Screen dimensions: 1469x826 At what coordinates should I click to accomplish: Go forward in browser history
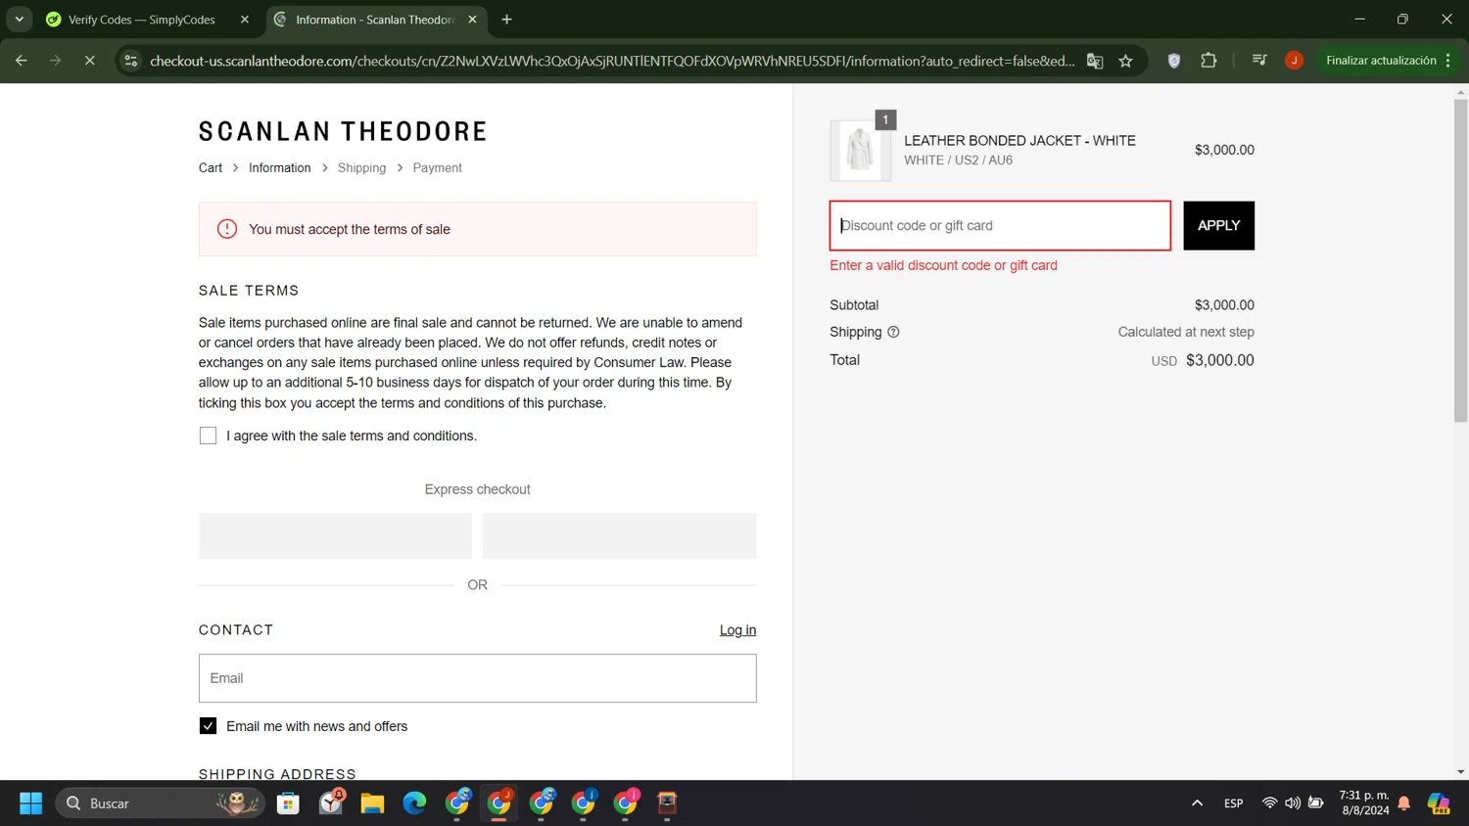pos(55,61)
